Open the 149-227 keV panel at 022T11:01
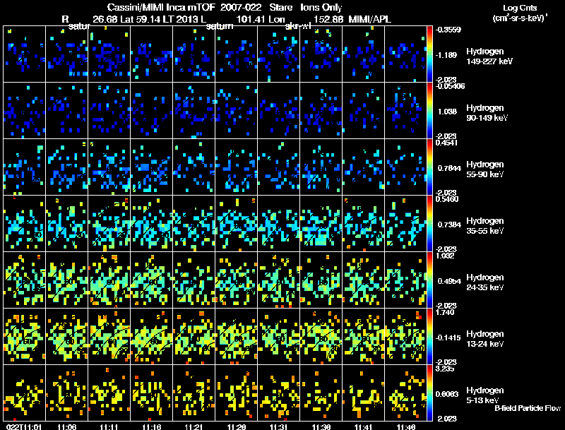The height and width of the screenshot is (430, 565). [24, 54]
